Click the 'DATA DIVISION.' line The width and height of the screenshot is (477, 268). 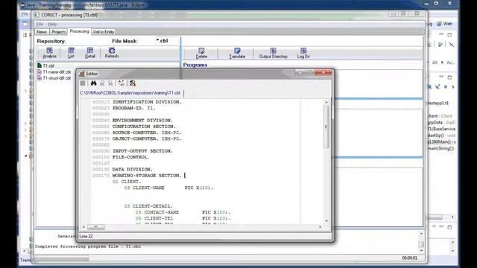(x=133, y=169)
